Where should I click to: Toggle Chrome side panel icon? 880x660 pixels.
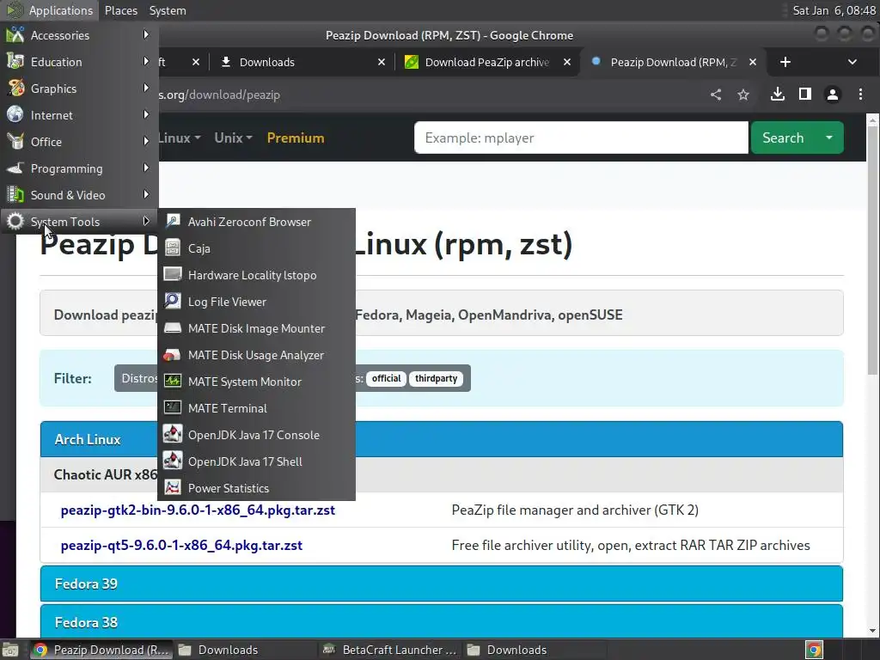(x=804, y=95)
